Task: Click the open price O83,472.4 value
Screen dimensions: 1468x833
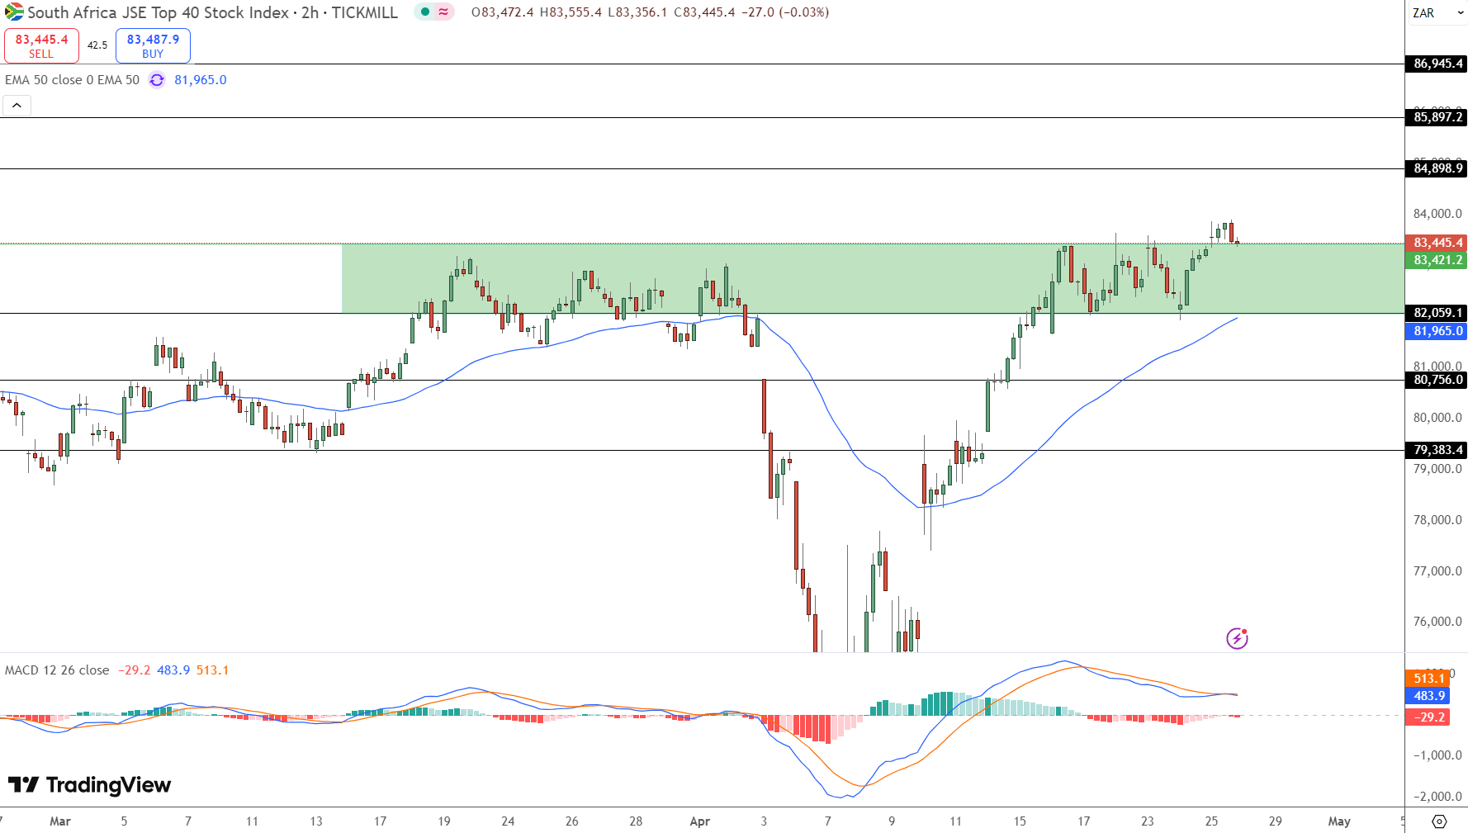Action: click(x=503, y=12)
